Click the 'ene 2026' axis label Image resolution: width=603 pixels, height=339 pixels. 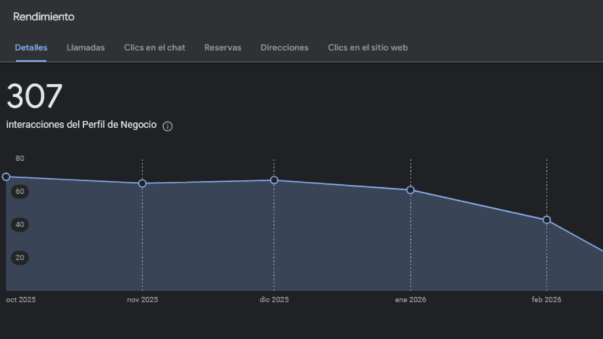click(410, 300)
